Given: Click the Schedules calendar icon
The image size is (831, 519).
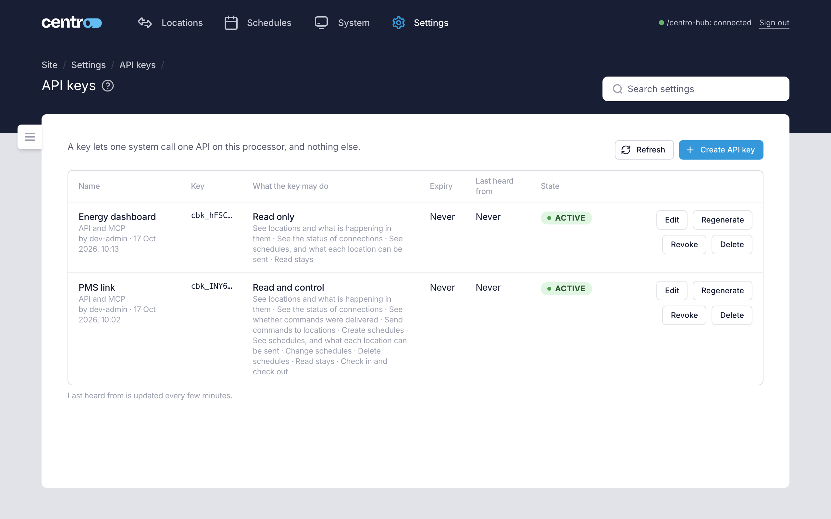Looking at the screenshot, I should pyautogui.click(x=231, y=23).
